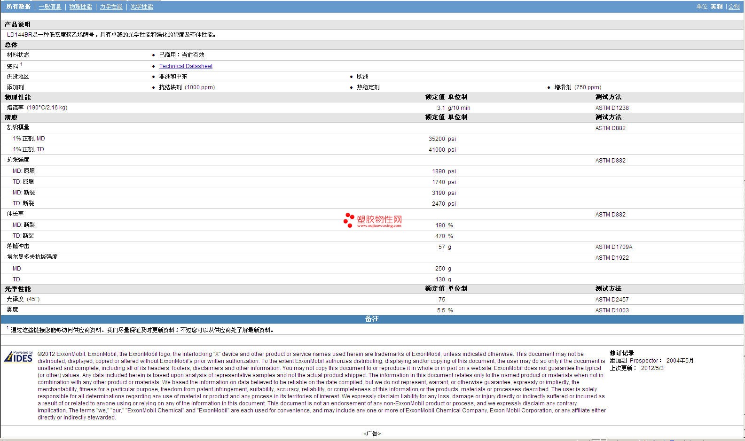The height and width of the screenshot is (441, 745).
Task: Select the ASTM D1238 test method text
Action: click(x=612, y=108)
